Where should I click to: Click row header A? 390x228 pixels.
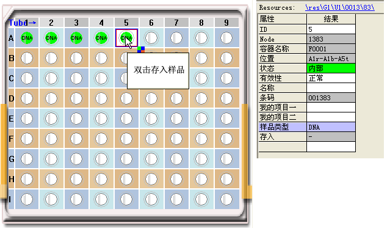click(11, 38)
